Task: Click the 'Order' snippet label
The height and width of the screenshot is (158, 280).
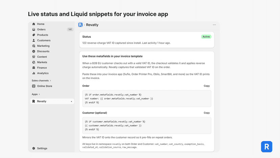Action: [86, 86]
